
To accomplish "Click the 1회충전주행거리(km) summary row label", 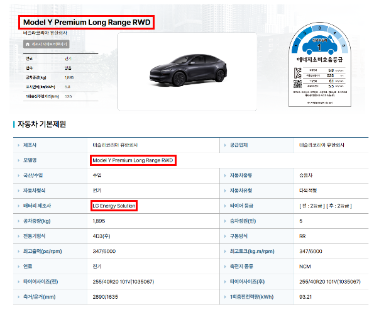I will point(43,96).
